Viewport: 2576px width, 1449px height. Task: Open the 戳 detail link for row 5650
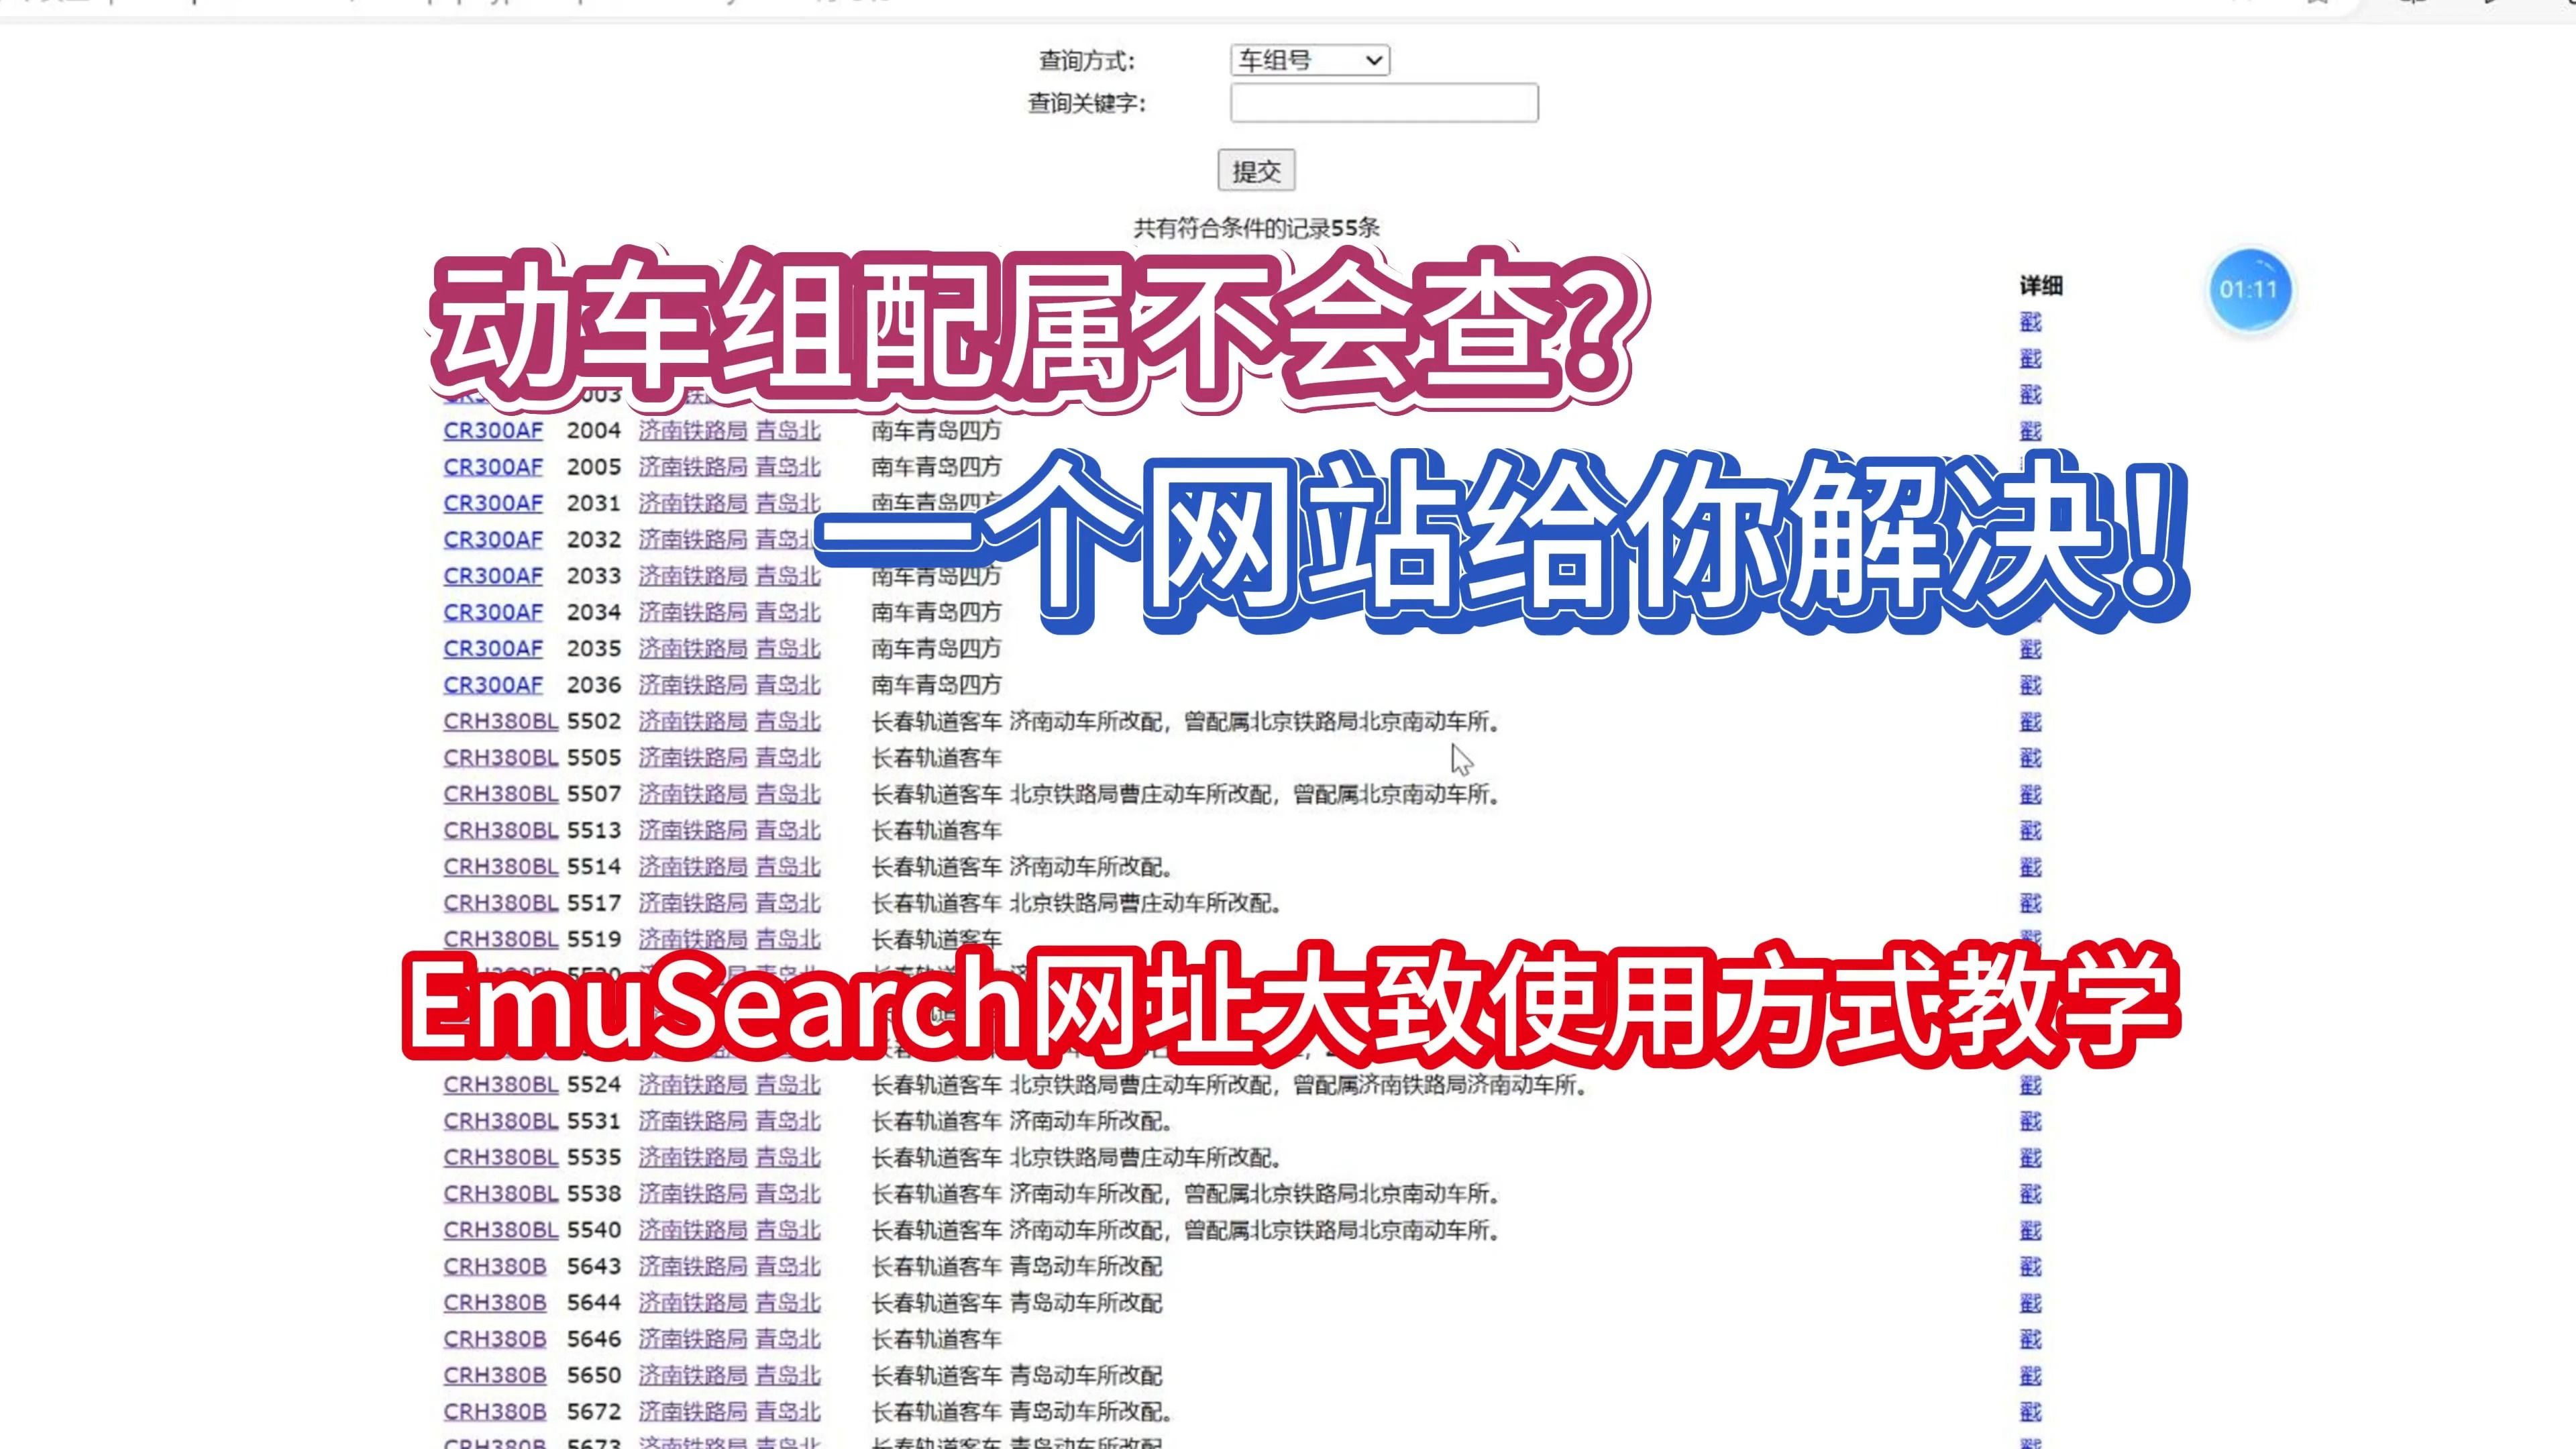click(2030, 1376)
